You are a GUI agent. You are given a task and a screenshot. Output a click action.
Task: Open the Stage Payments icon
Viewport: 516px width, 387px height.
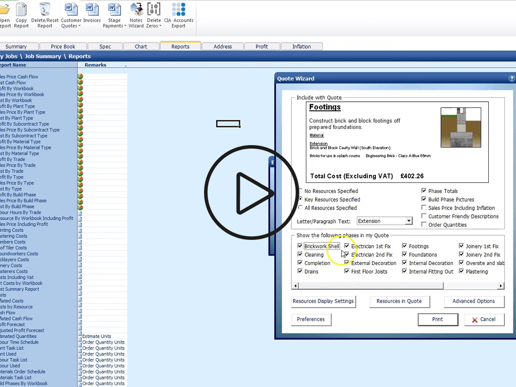pyautogui.click(x=114, y=9)
